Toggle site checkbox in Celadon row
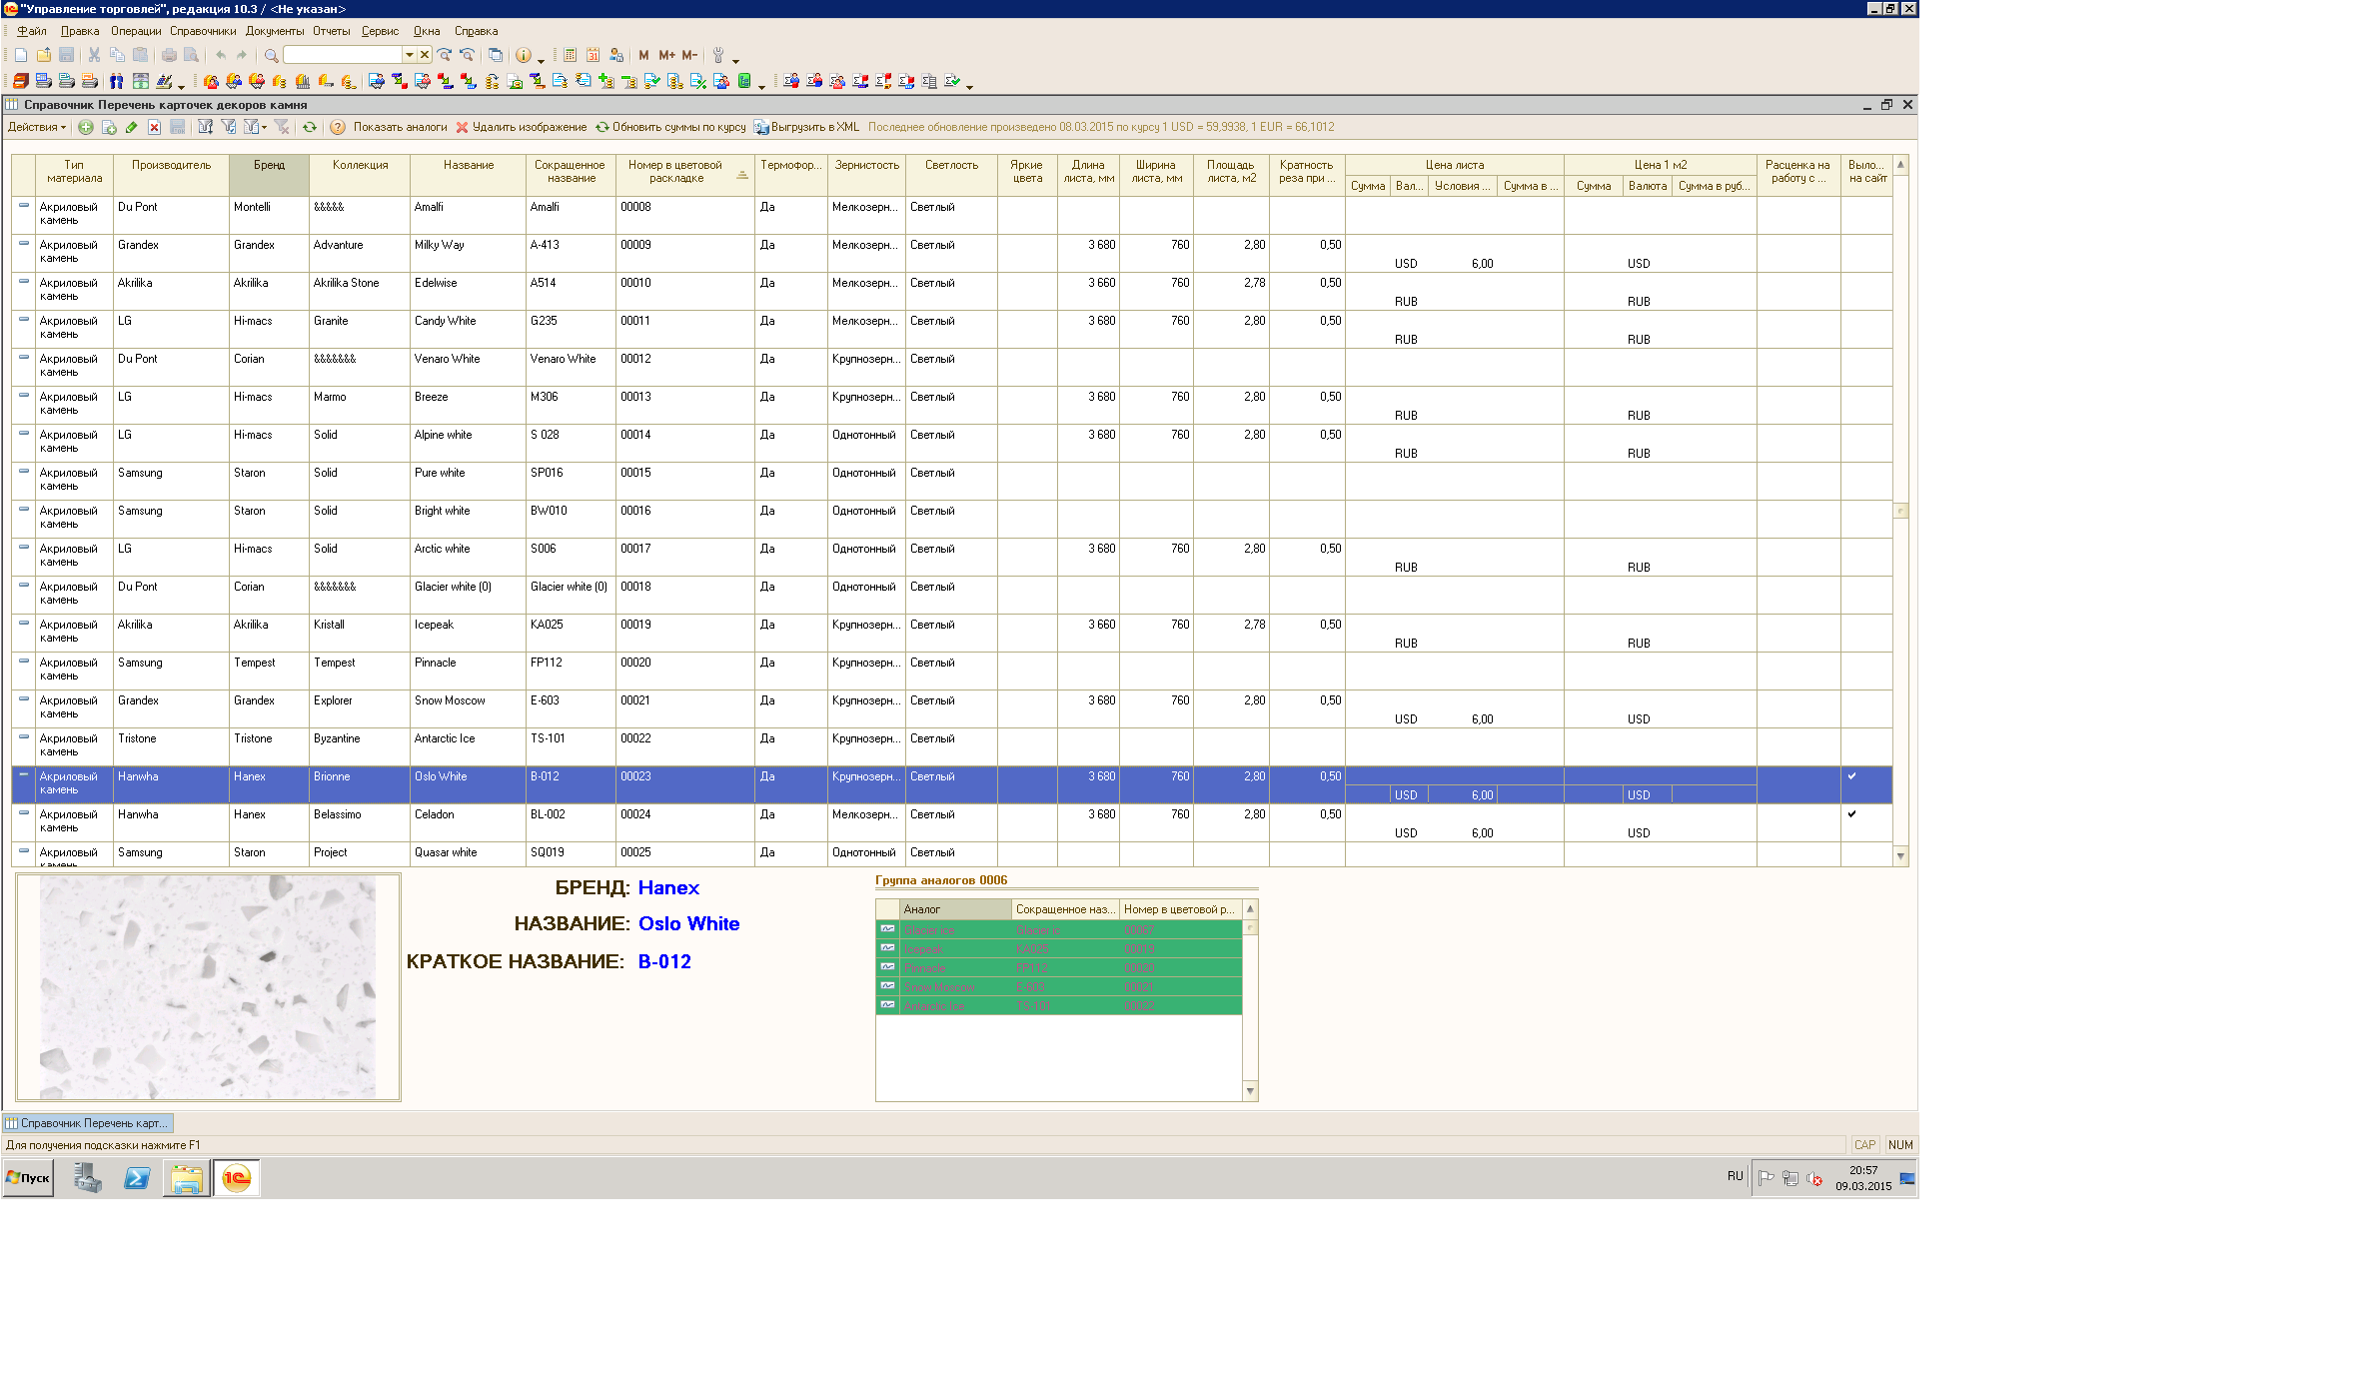Screen dimensions: 2374x1375 tap(1851, 814)
